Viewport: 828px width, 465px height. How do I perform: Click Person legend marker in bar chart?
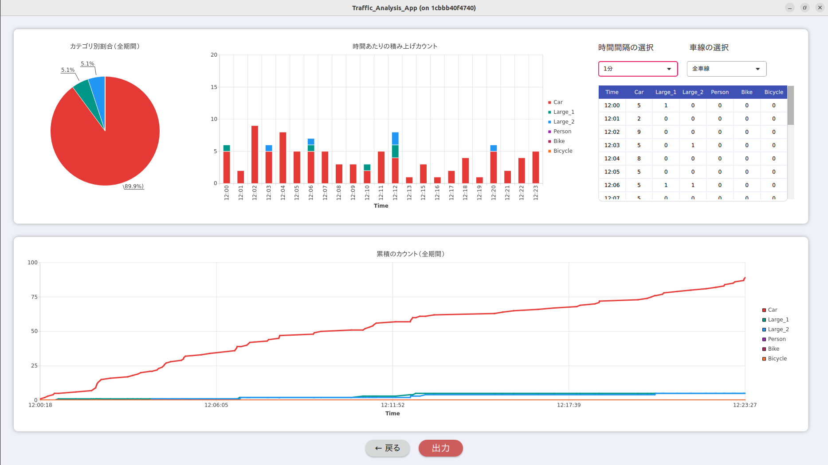[x=549, y=132]
